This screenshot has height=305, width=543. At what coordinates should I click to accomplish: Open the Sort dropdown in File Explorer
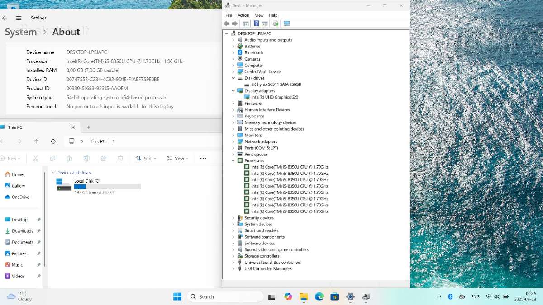pyautogui.click(x=146, y=159)
